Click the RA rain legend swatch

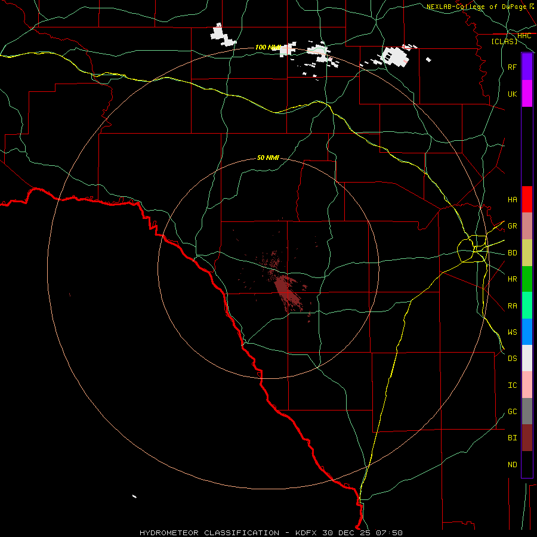coord(527,305)
